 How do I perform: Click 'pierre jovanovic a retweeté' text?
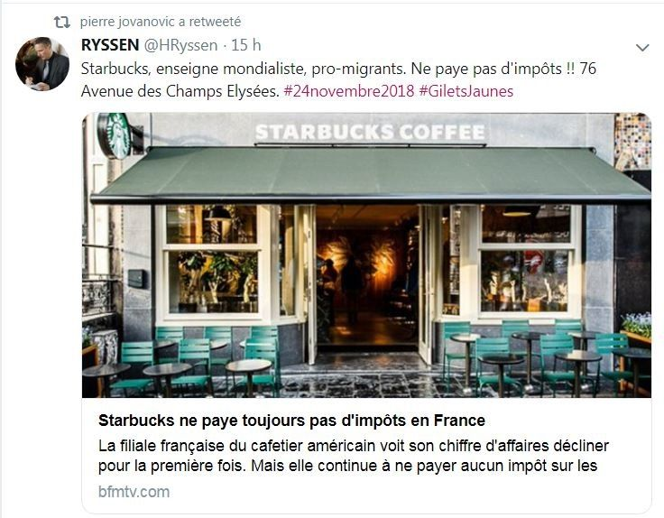(x=161, y=22)
